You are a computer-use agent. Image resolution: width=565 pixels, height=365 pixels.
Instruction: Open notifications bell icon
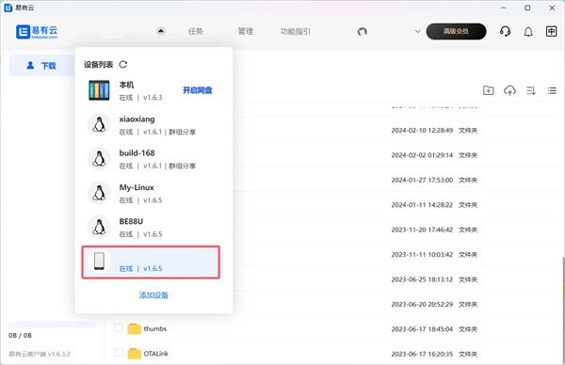pos(528,32)
